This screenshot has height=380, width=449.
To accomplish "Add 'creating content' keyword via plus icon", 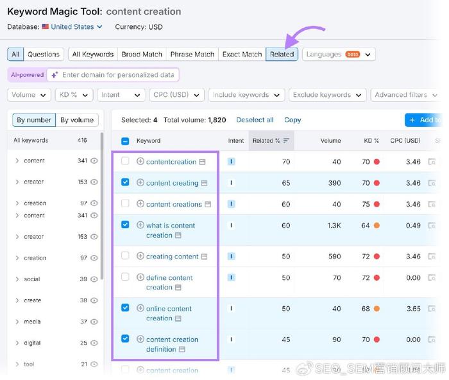I will [x=140, y=256].
